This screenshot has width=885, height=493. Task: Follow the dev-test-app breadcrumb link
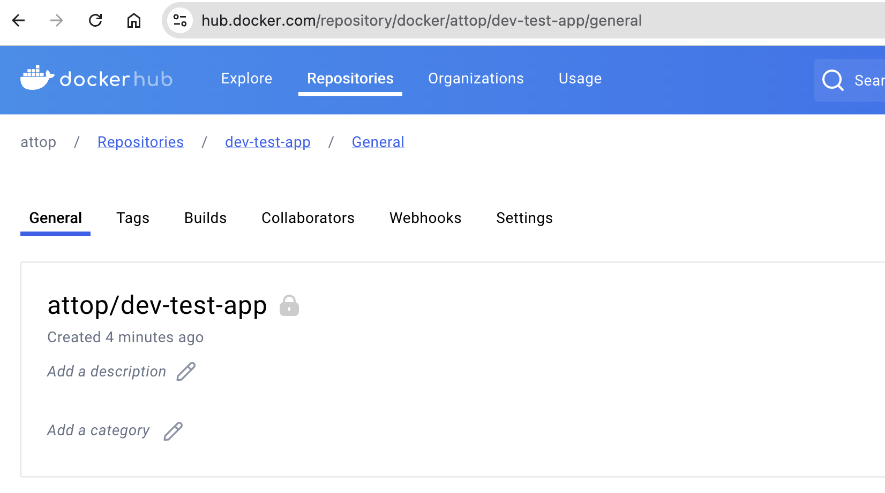(x=268, y=142)
